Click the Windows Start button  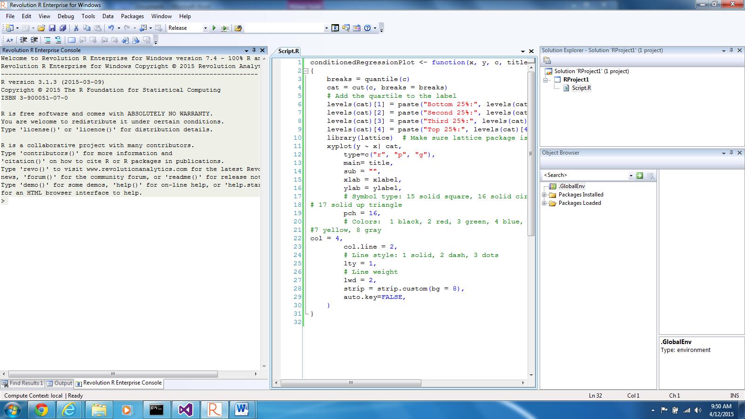pyautogui.click(x=12, y=410)
